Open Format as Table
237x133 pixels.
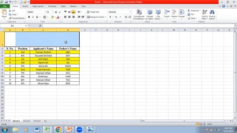point(150,14)
